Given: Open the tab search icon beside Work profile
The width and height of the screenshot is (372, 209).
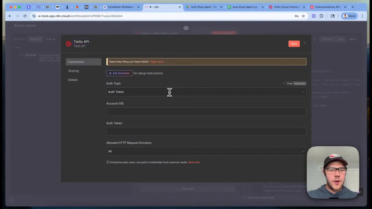Looking at the screenshot, I should (332, 16).
